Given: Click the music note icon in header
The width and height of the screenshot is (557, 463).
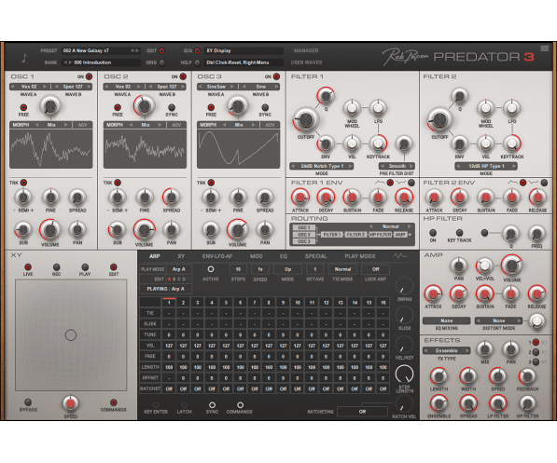Looking at the screenshot, I should pos(24,58).
